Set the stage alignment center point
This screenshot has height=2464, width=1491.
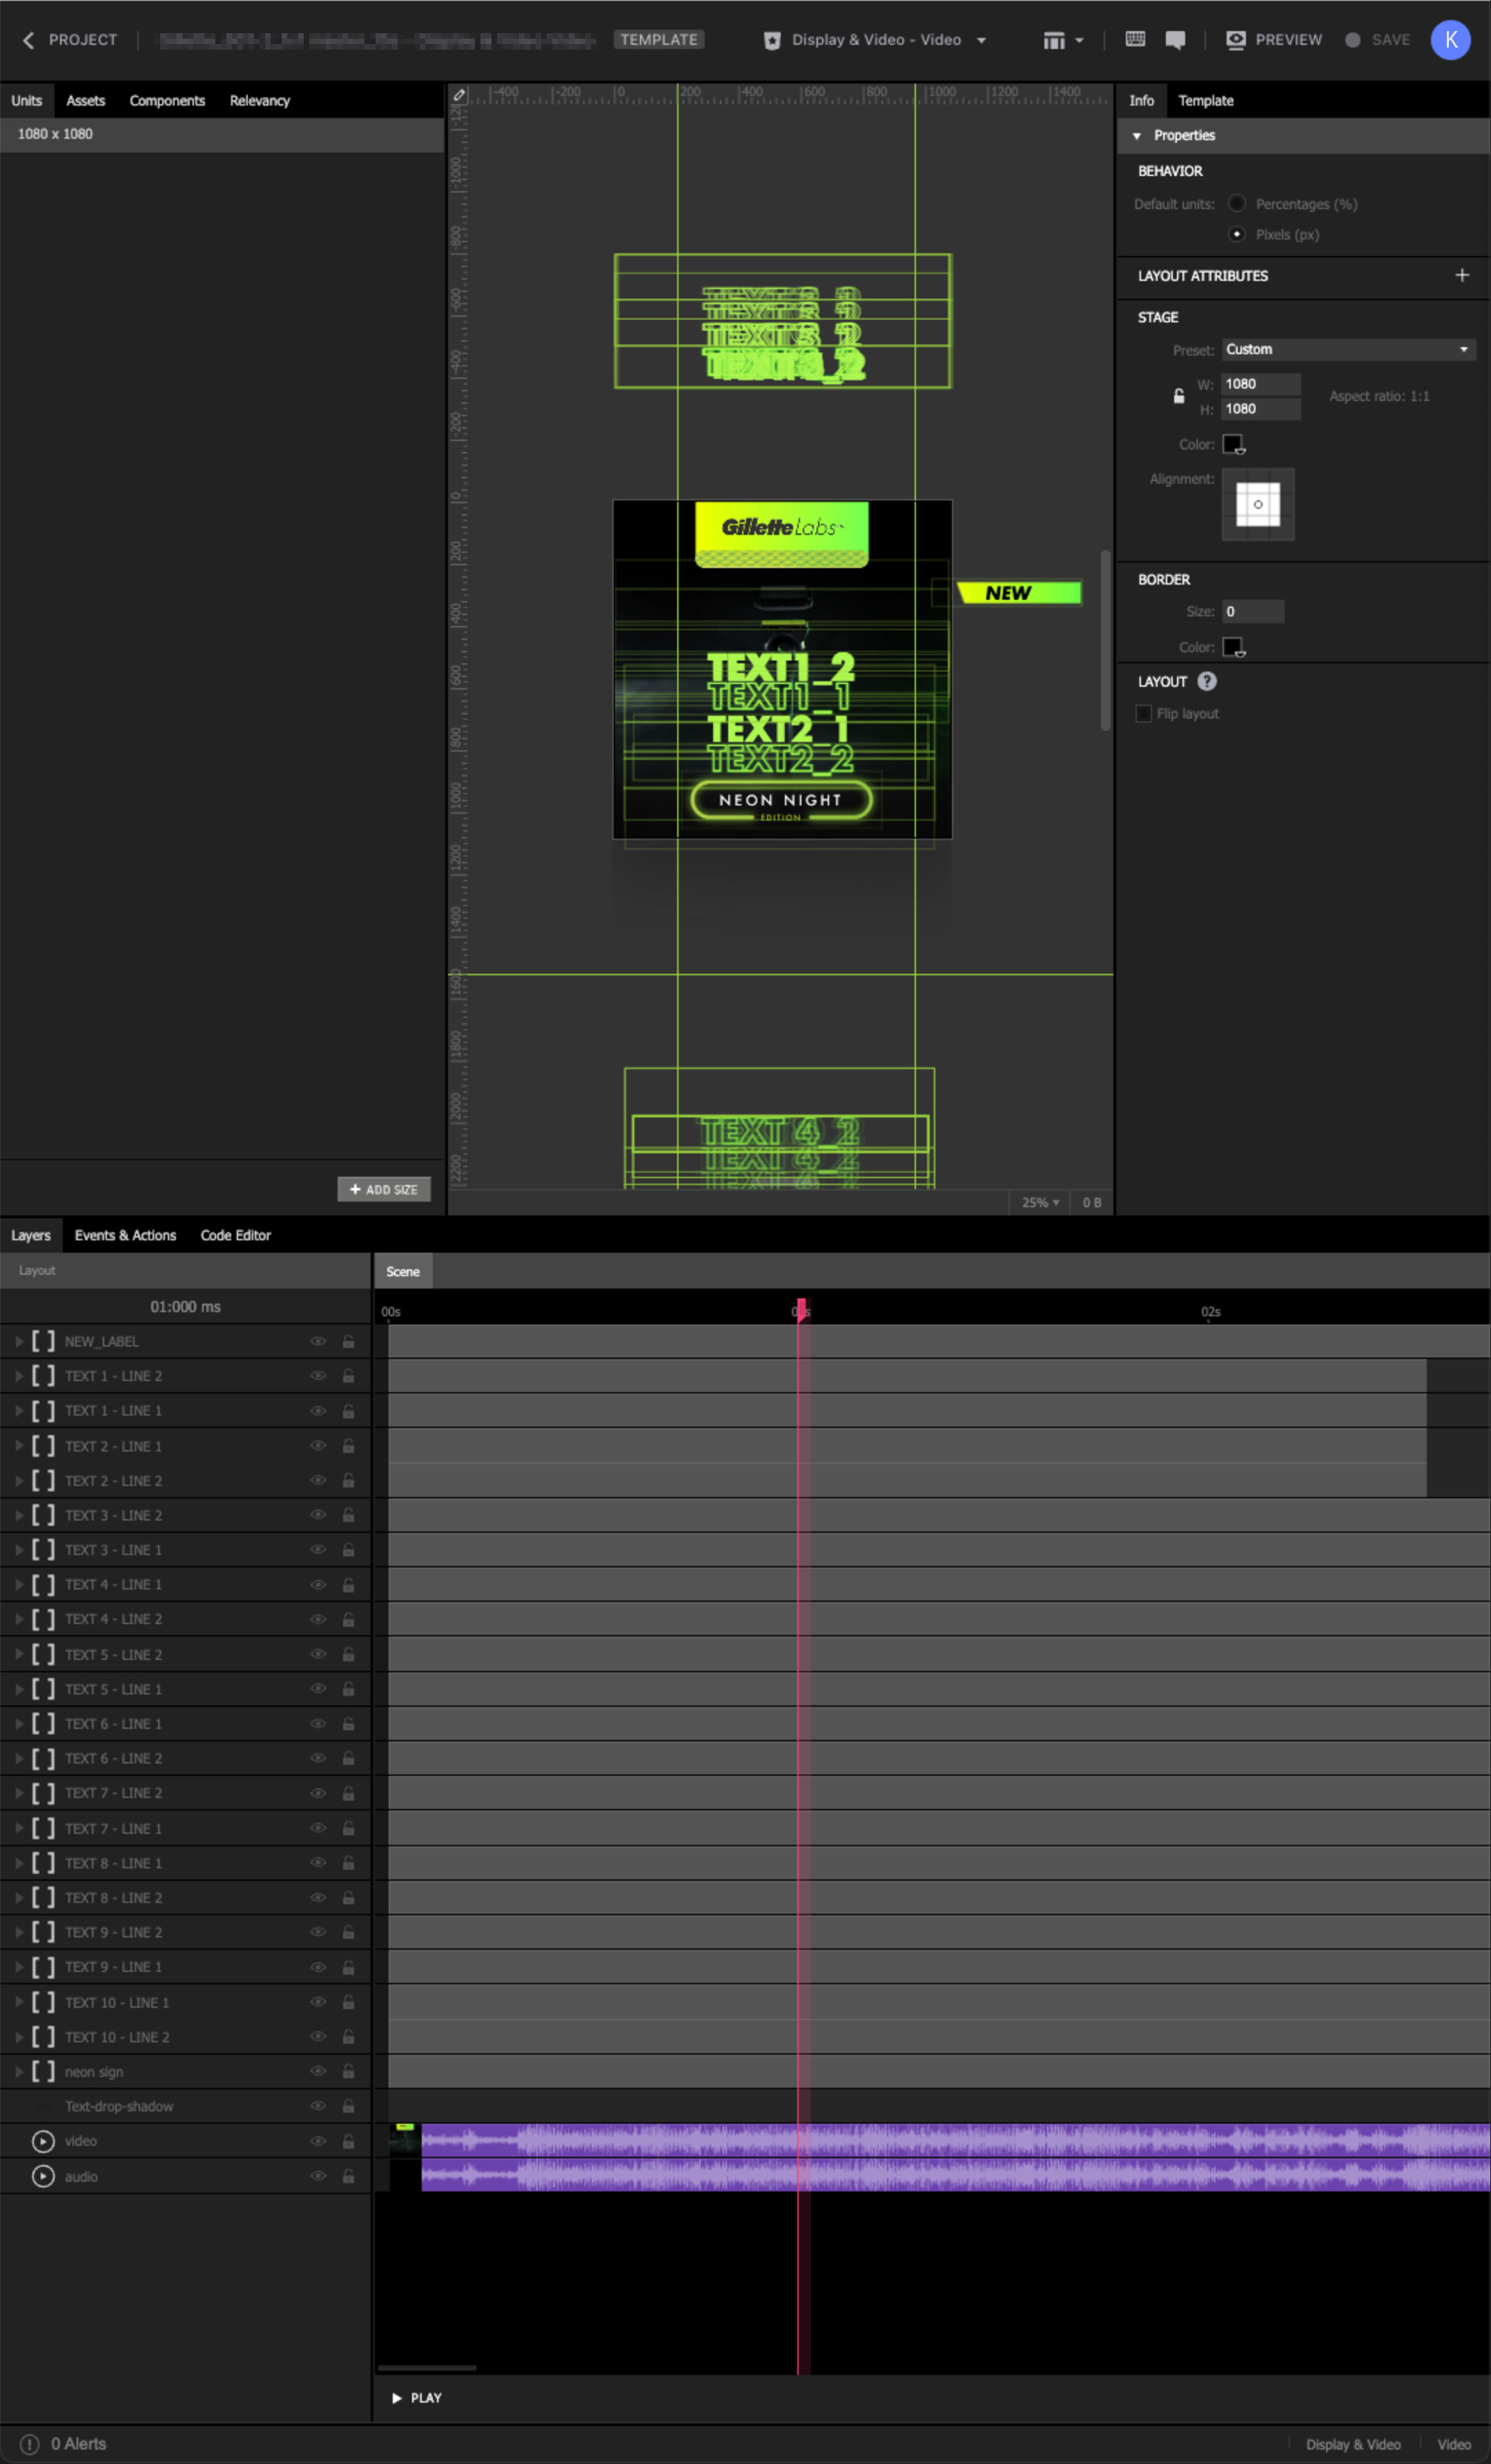click(x=1258, y=505)
